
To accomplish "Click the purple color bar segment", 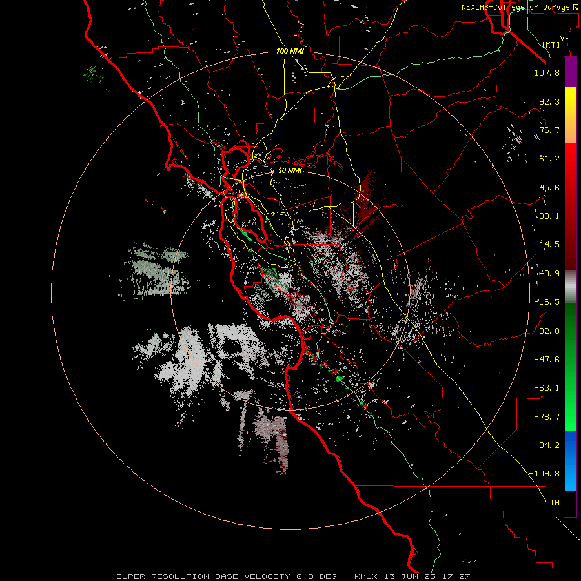I will [x=570, y=72].
